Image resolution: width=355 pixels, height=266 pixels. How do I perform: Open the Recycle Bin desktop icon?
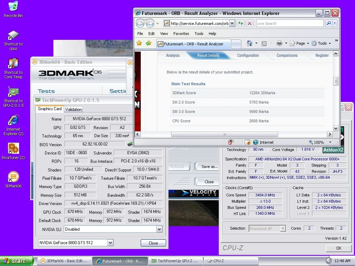[13, 9]
